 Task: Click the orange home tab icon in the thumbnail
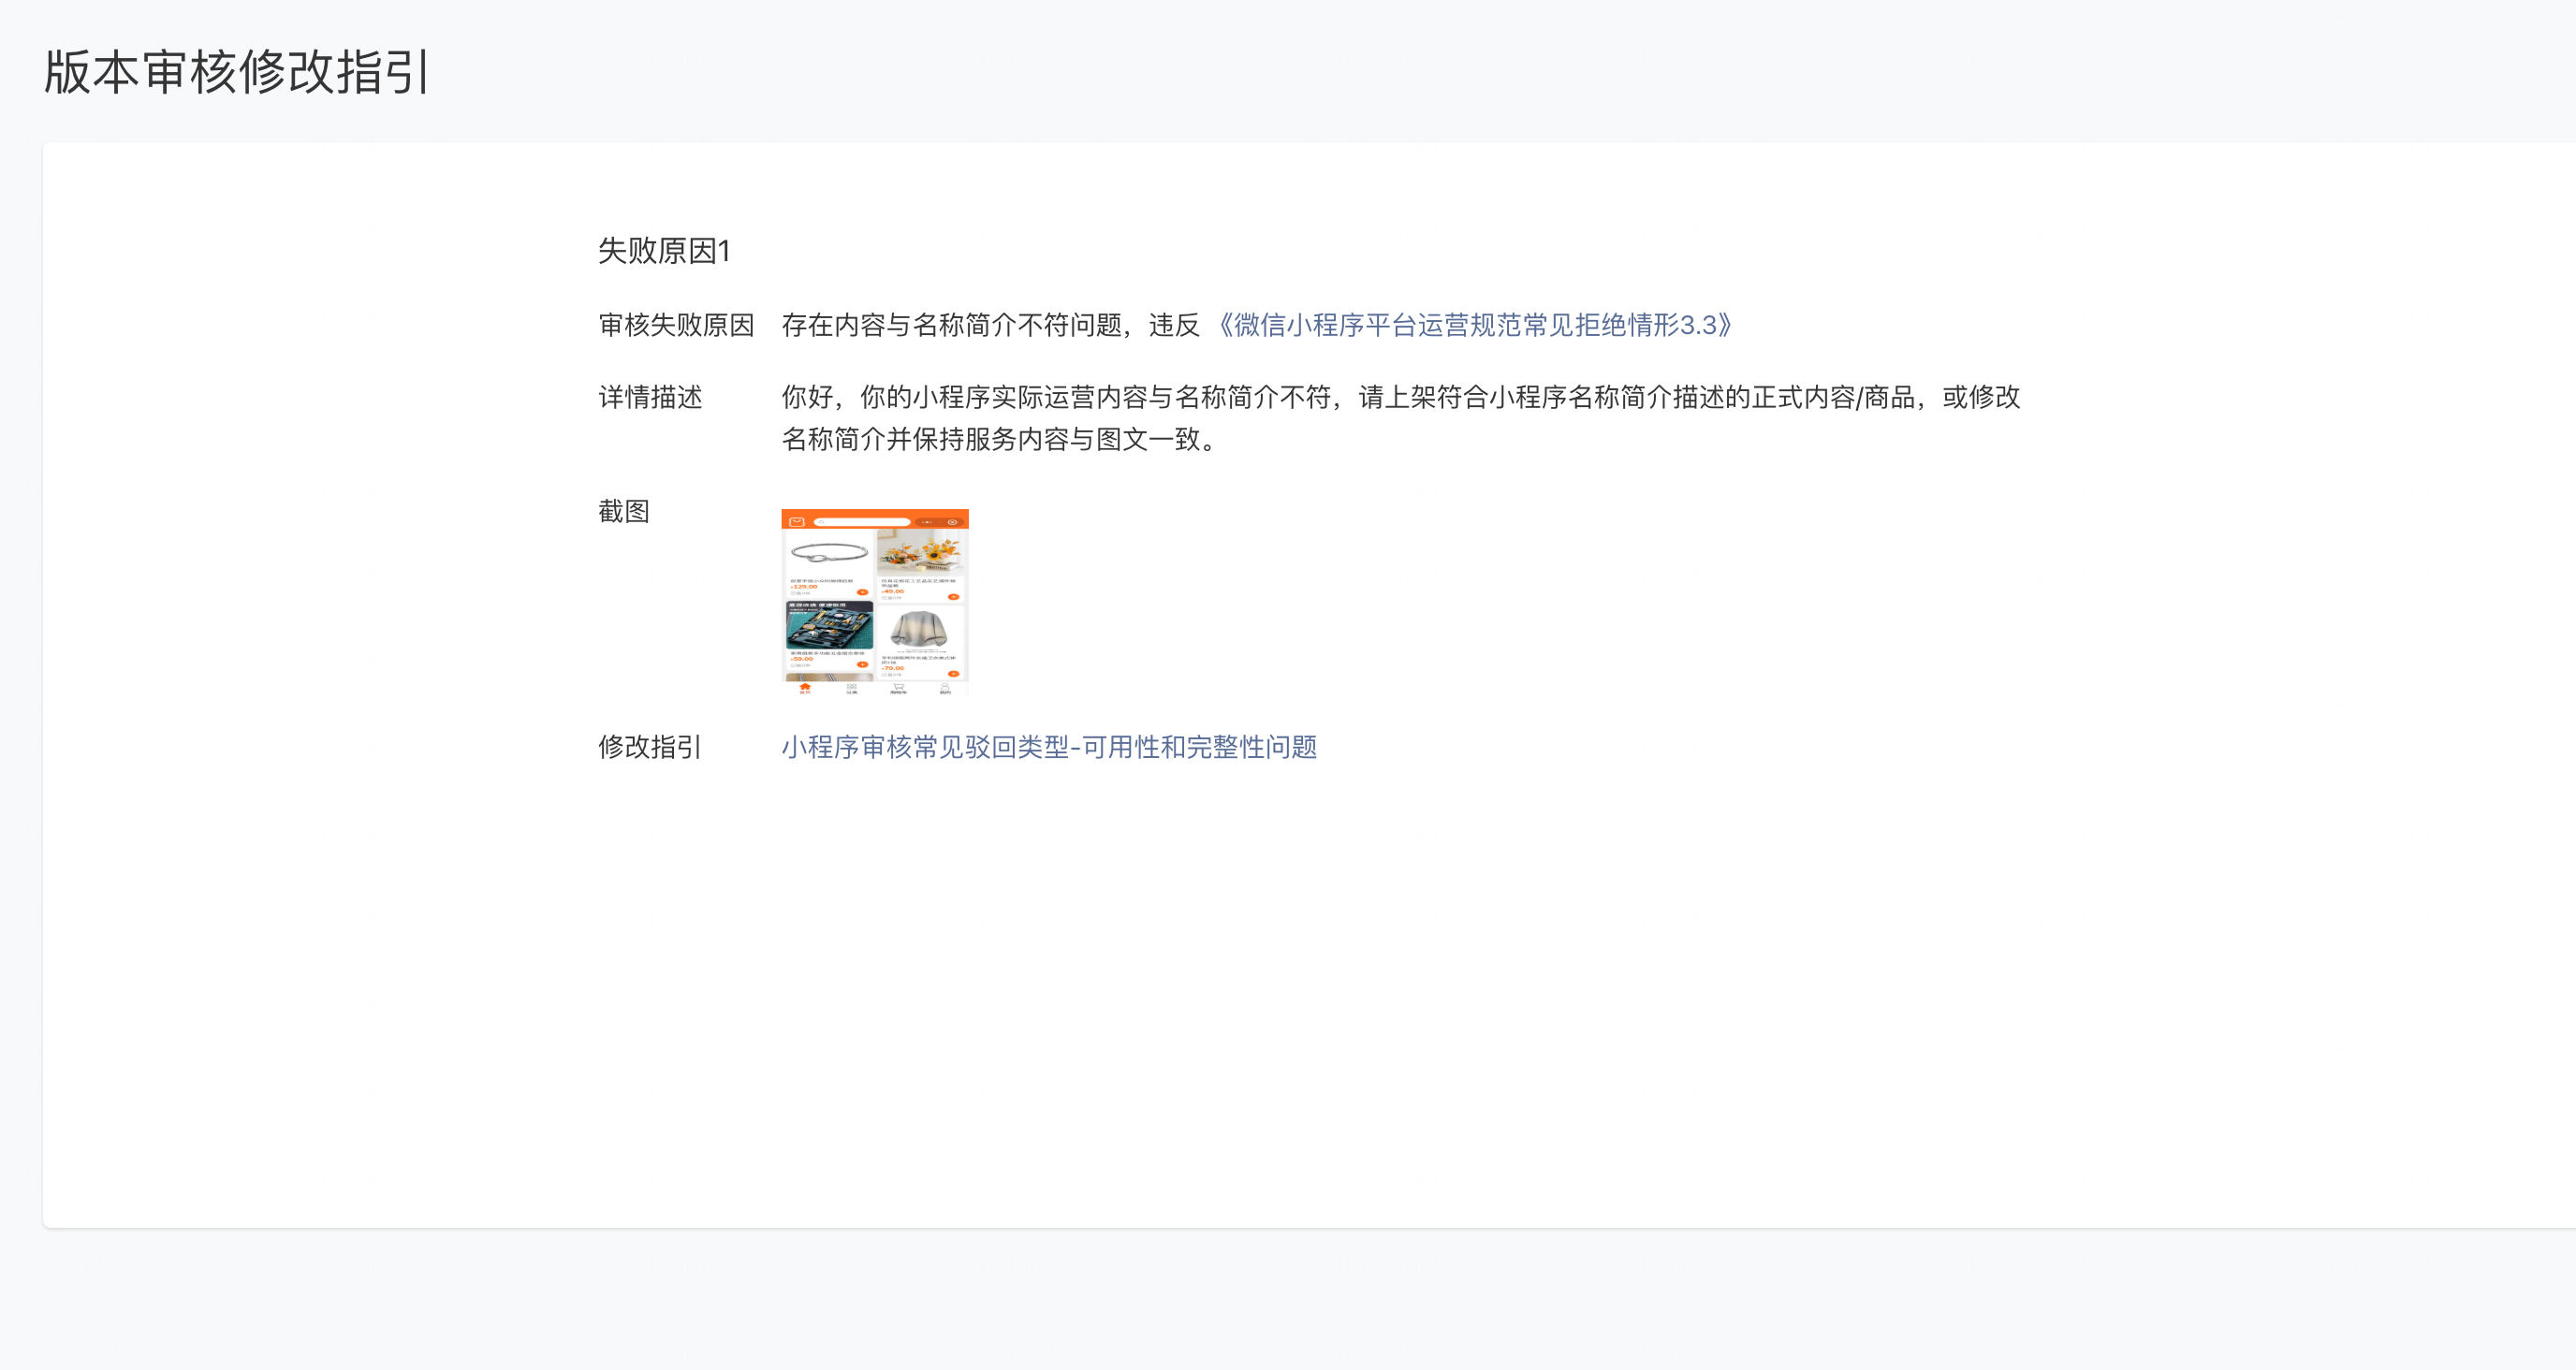pyautogui.click(x=805, y=688)
